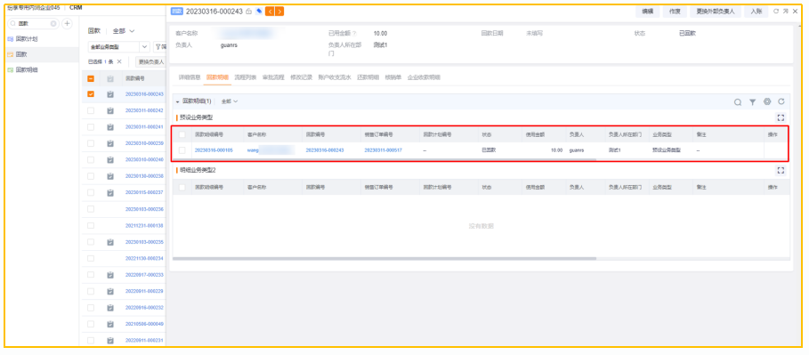Uncheck the row 20230316-000243 checkbox
Screen dimensions: 809x355
pos(91,94)
